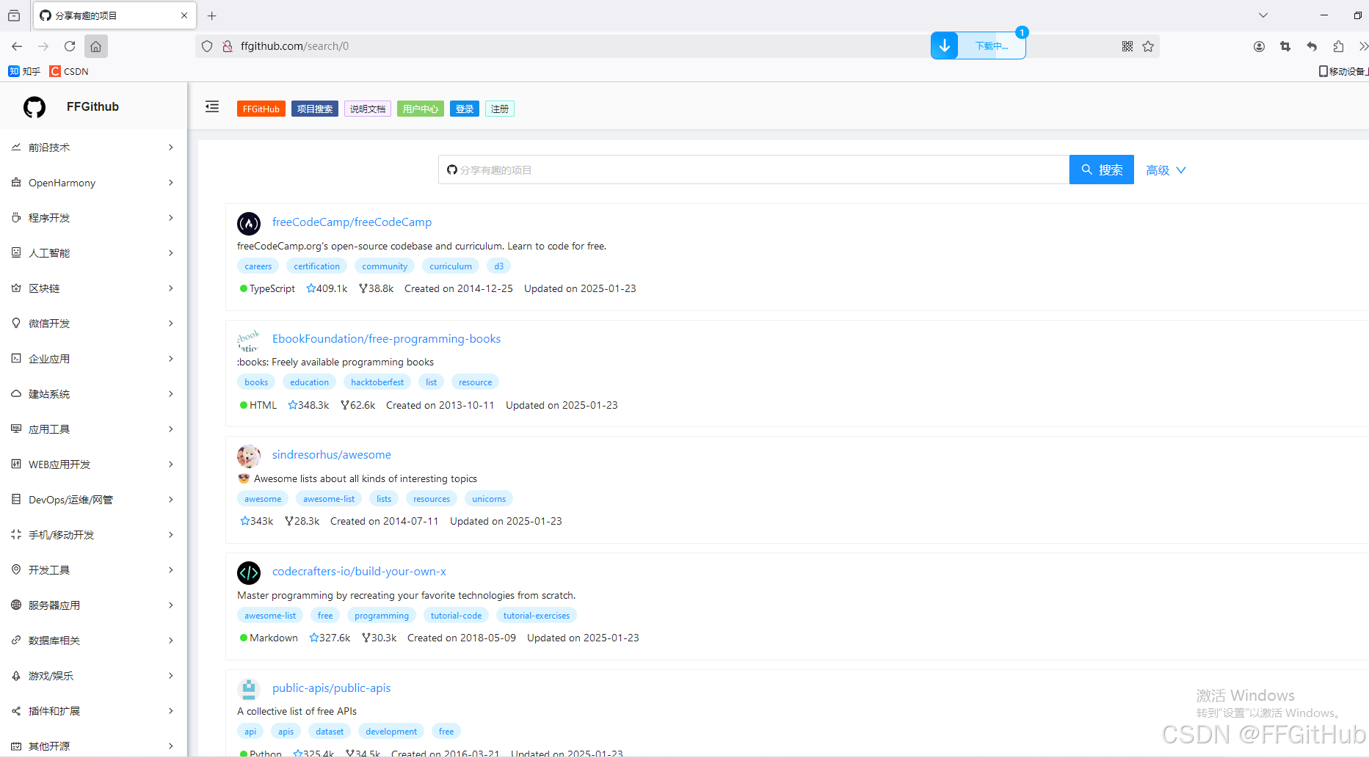Click the shield tracking protection icon
The height and width of the screenshot is (758, 1369).
[x=207, y=46]
